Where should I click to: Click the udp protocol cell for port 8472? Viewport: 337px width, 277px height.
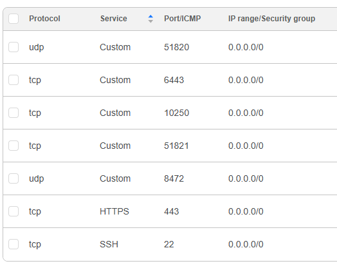click(x=37, y=178)
